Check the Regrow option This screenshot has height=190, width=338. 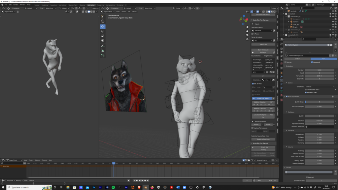click(286, 62)
